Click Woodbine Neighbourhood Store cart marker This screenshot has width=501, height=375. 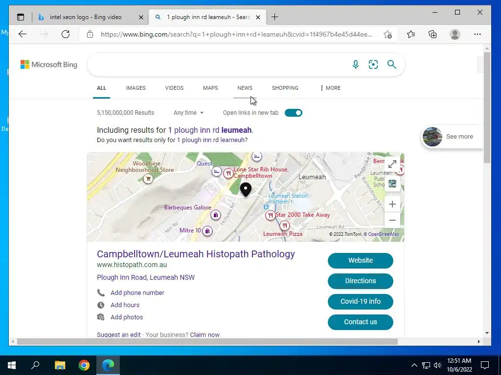[x=148, y=179]
